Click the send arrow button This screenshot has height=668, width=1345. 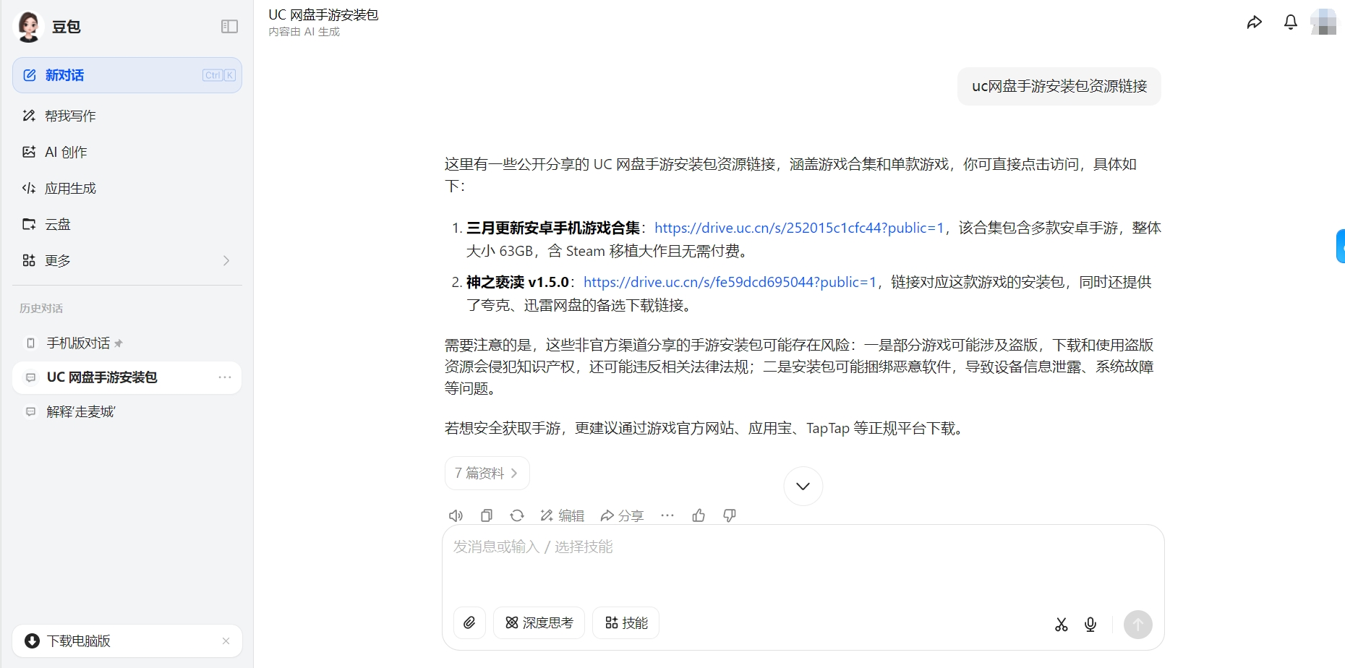tap(1137, 625)
